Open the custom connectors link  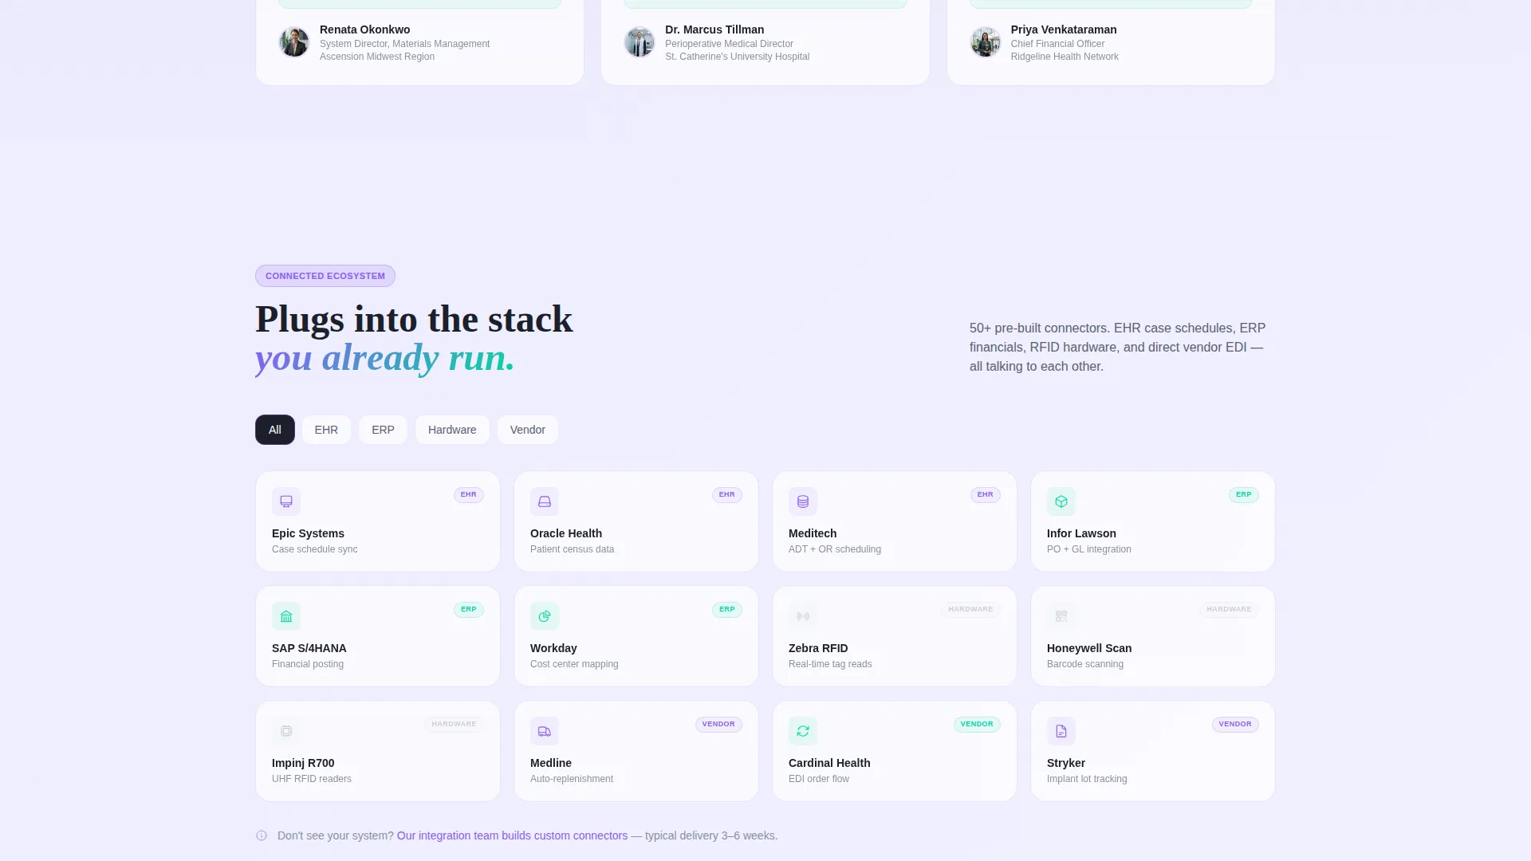pyautogui.click(x=512, y=835)
